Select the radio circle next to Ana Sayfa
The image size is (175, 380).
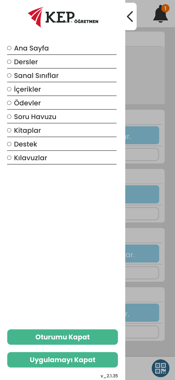click(9, 47)
